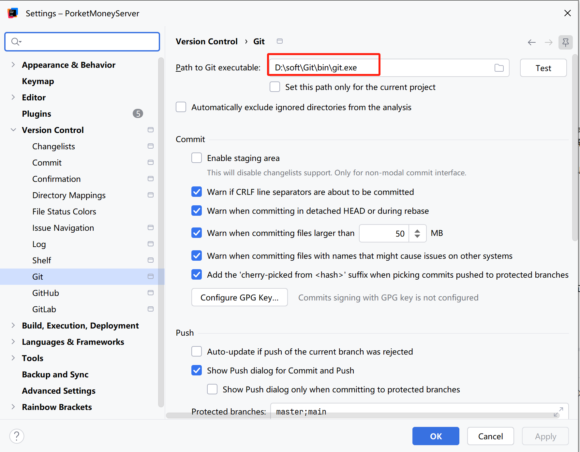The height and width of the screenshot is (452, 580).
Task: Click the forward navigation arrow
Action: [549, 42]
